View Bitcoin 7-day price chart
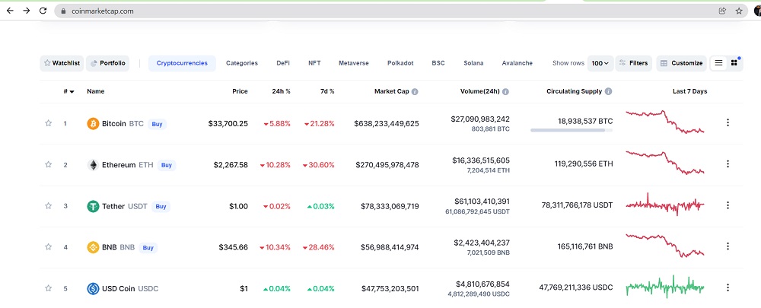The image size is (761, 308). pos(665,122)
